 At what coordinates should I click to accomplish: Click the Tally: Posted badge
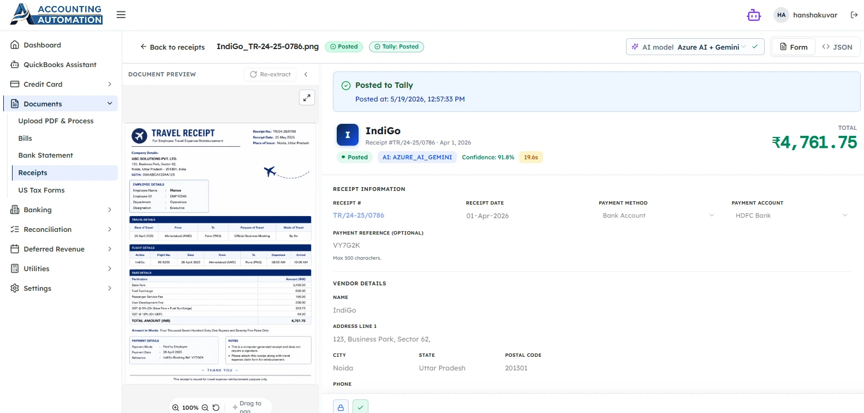pyautogui.click(x=396, y=47)
